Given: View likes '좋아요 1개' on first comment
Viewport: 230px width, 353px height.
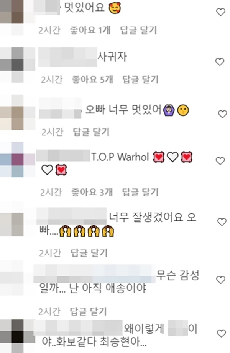Looking at the screenshot, I should click(x=90, y=30).
